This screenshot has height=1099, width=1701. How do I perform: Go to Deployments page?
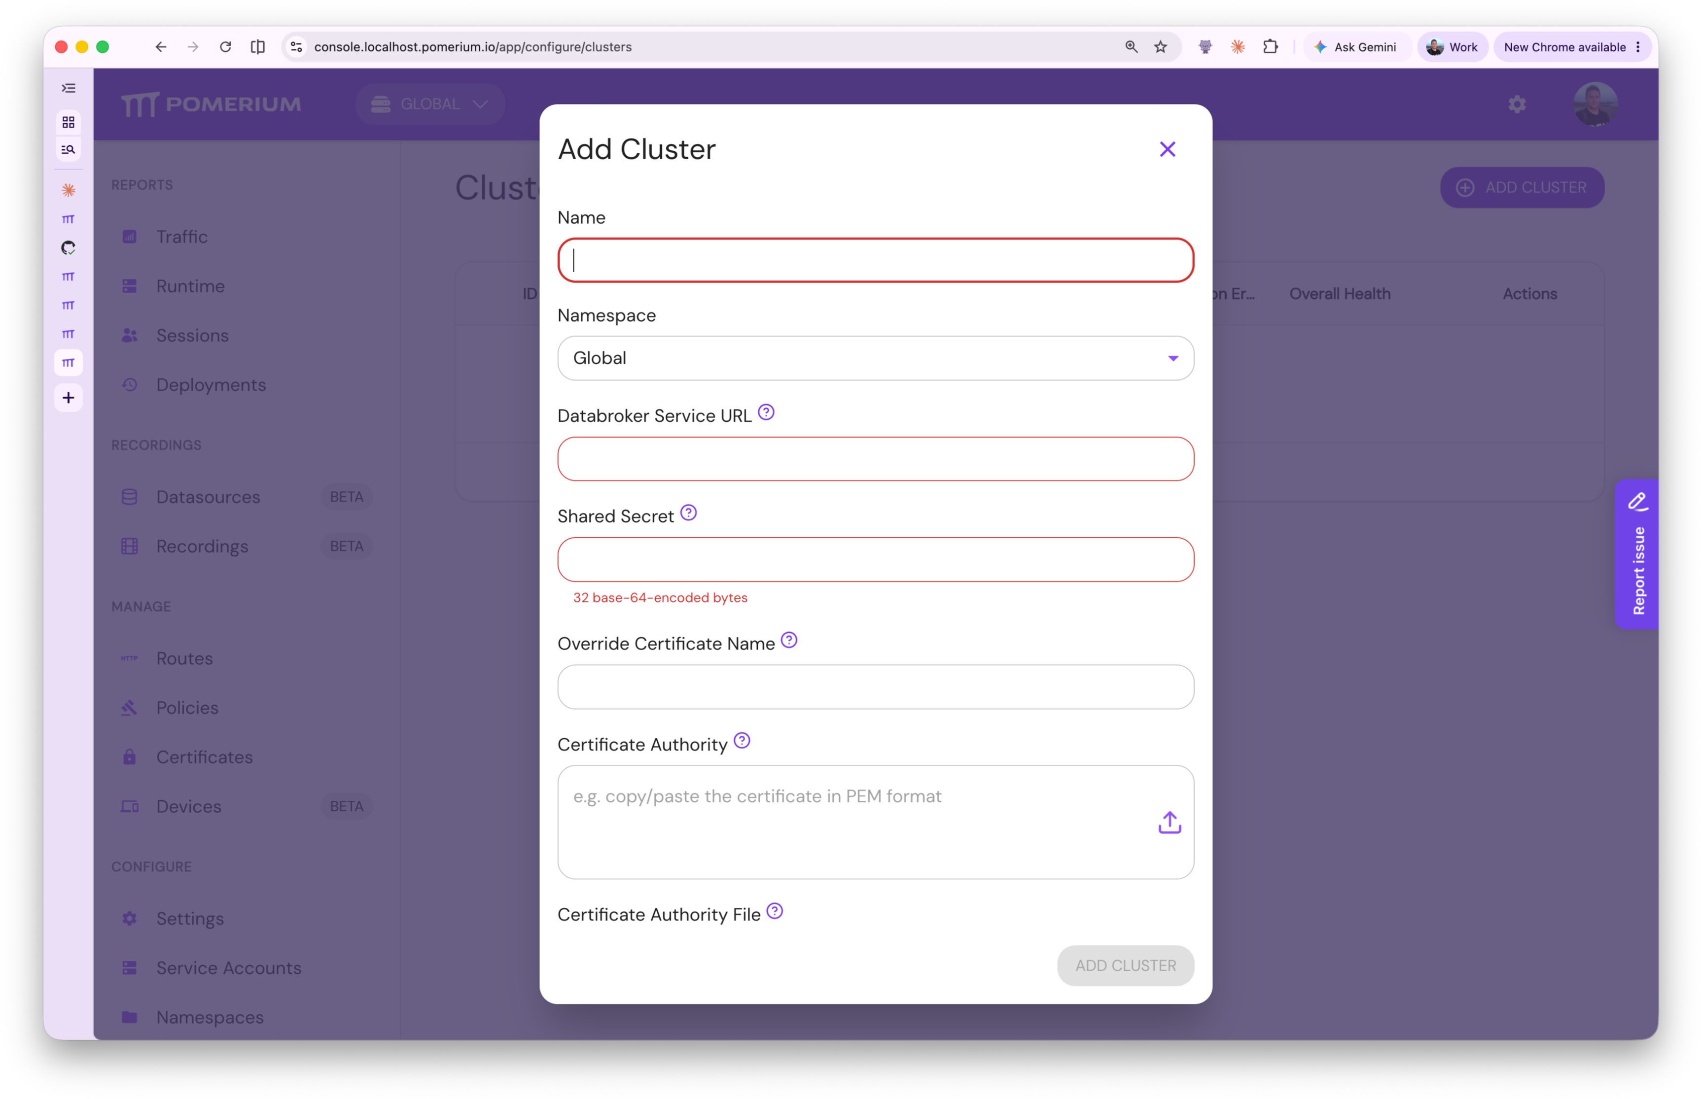tap(211, 384)
